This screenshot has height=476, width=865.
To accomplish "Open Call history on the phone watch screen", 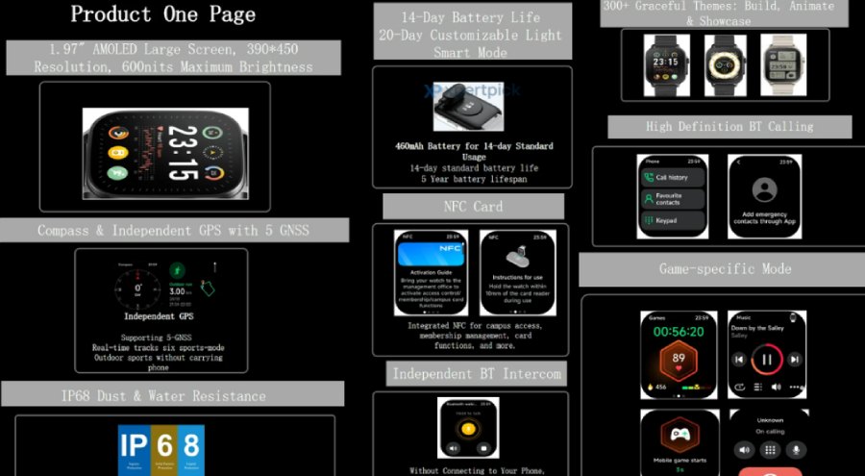I will point(672,178).
